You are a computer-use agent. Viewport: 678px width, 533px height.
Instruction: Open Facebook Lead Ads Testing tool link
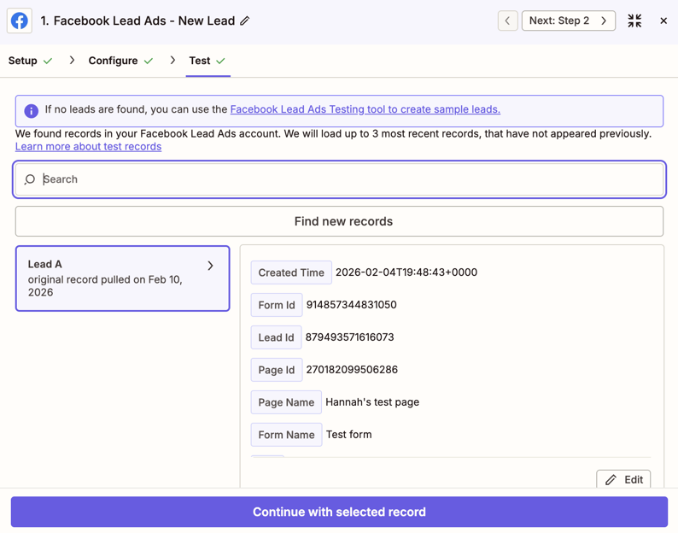pyautogui.click(x=365, y=109)
